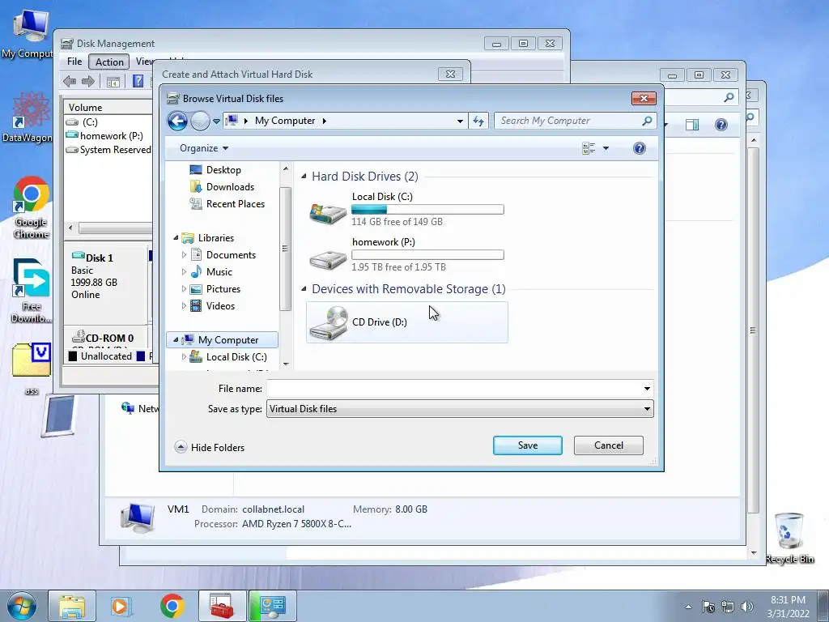Click console tree toolbar icon in Disk Management

pos(113,82)
